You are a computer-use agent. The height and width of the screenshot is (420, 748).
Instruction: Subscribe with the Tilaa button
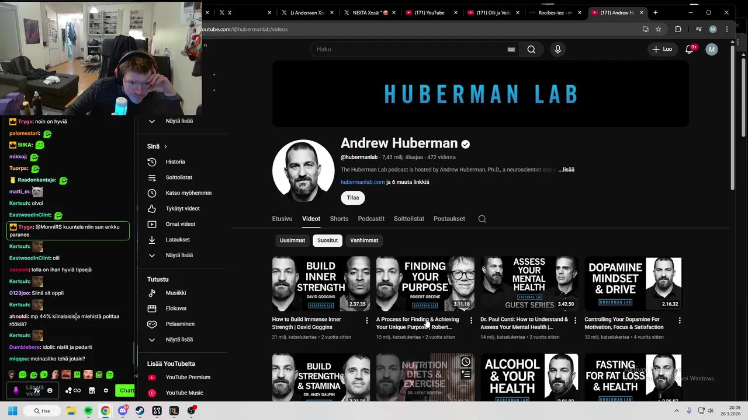(x=353, y=198)
